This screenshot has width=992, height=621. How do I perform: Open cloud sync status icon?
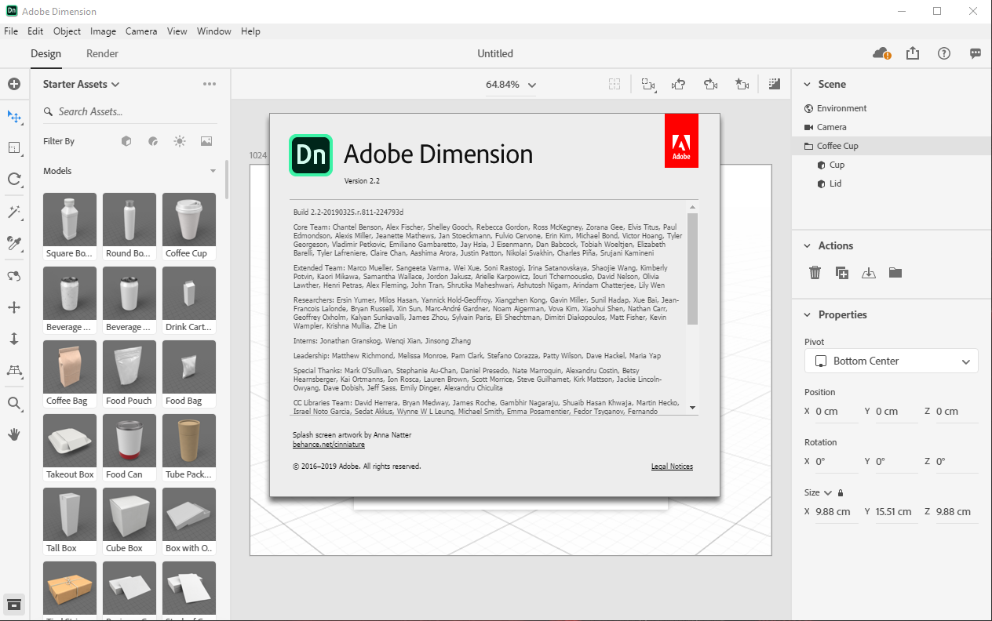click(882, 53)
